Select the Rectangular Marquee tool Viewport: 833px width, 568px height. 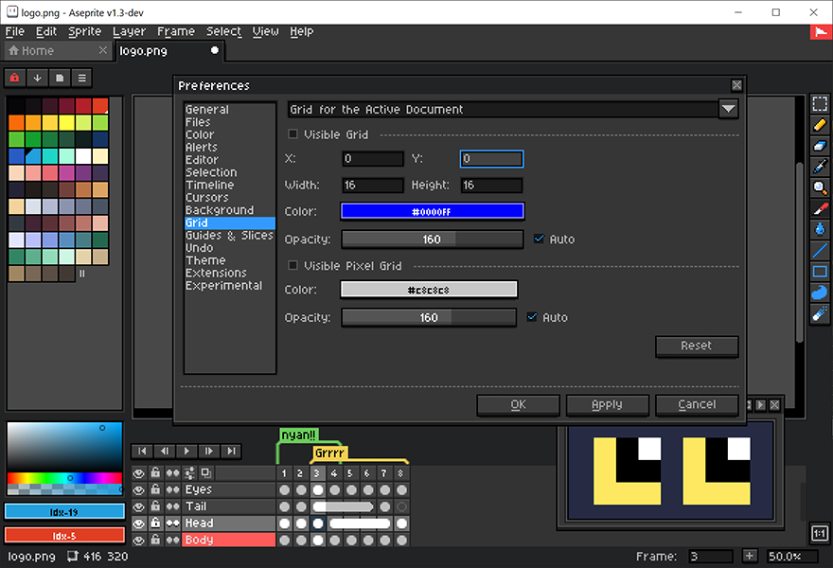pos(819,104)
